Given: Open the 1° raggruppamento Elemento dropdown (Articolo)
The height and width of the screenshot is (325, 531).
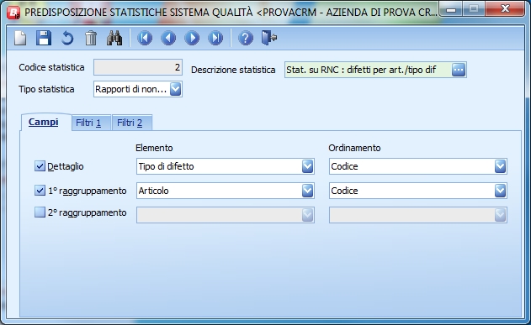Looking at the screenshot, I should [307, 191].
